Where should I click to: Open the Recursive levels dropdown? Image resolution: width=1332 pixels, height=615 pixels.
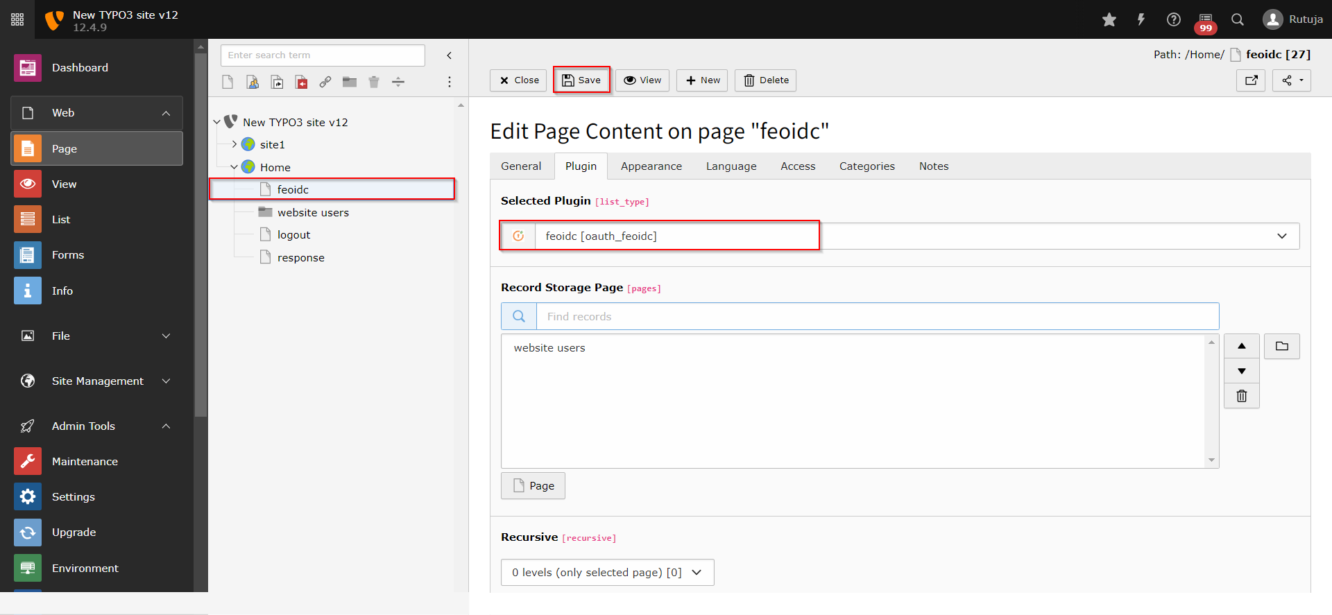click(607, 572)
